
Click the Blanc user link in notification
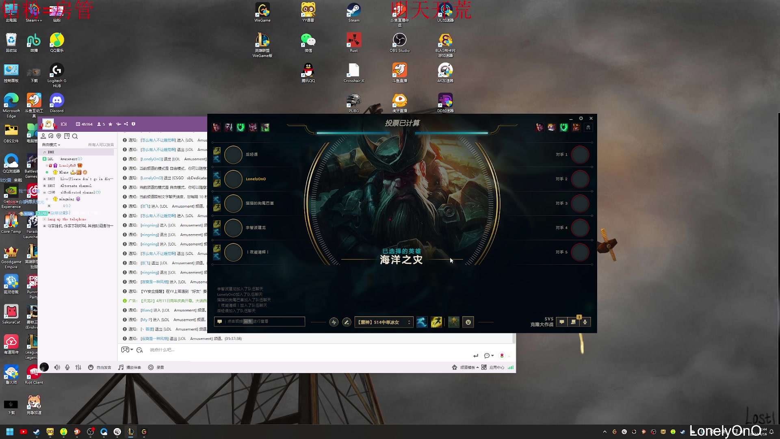(146, 310)
